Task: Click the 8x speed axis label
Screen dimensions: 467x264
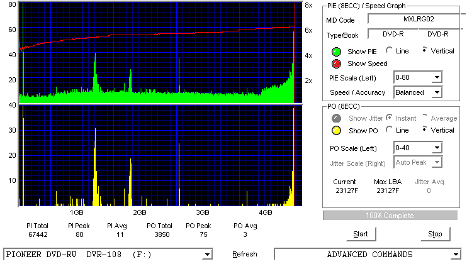Action: (x=308, y=6)
